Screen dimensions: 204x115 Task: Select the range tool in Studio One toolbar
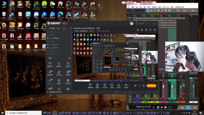click(x=151, y=10)
